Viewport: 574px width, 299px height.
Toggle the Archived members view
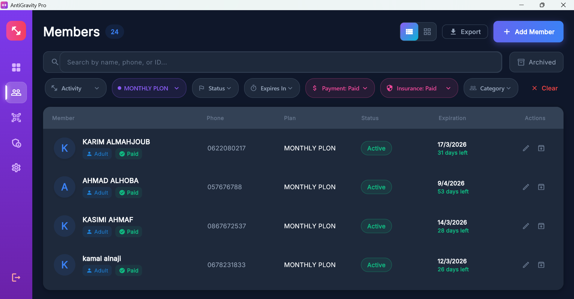pos(536,62)
